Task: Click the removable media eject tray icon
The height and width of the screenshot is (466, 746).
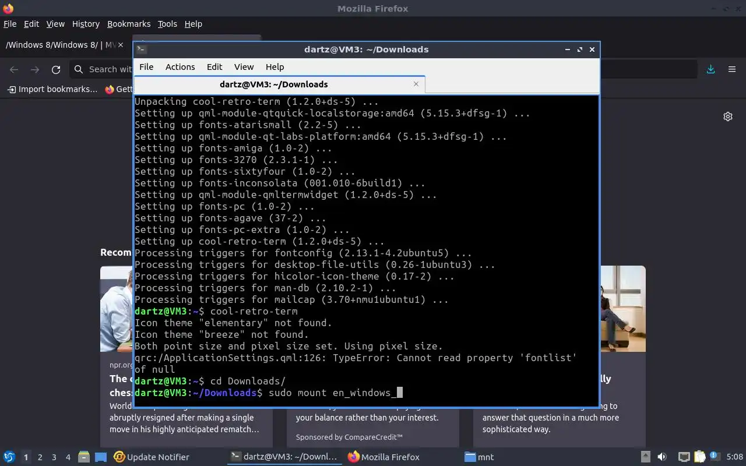Action: click(645, 457)
